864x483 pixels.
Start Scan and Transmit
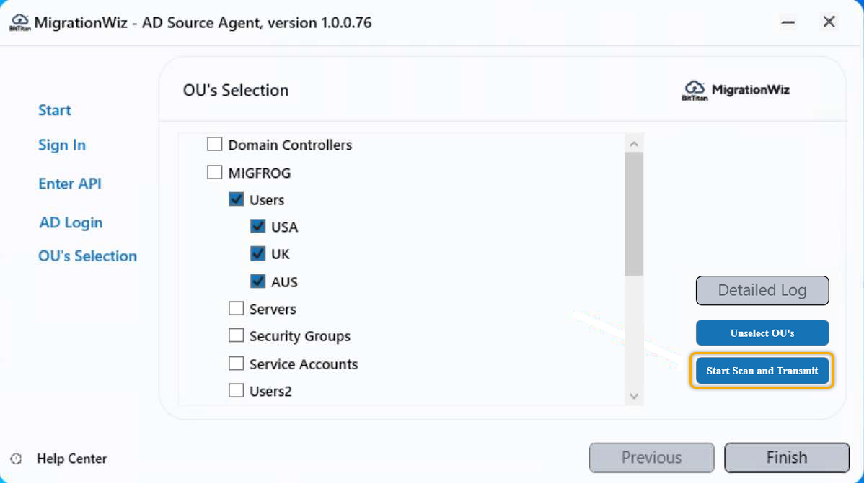(x=762, y=371)
